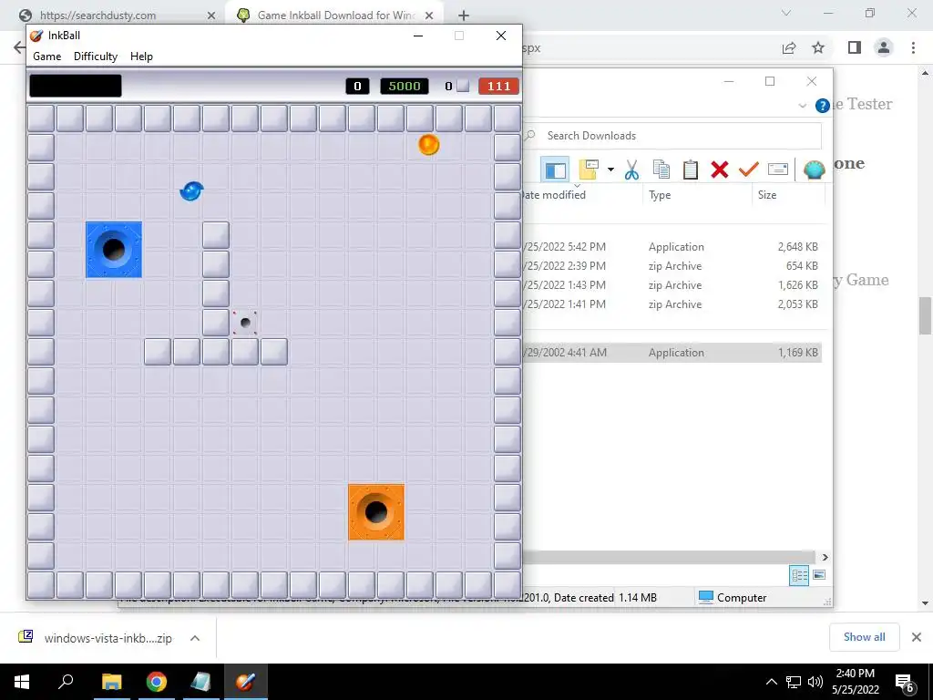The height and width of the screenshot is (700, 933).
Task: Open the Difficulty menu in InkBall
Action: pos(96,57)
